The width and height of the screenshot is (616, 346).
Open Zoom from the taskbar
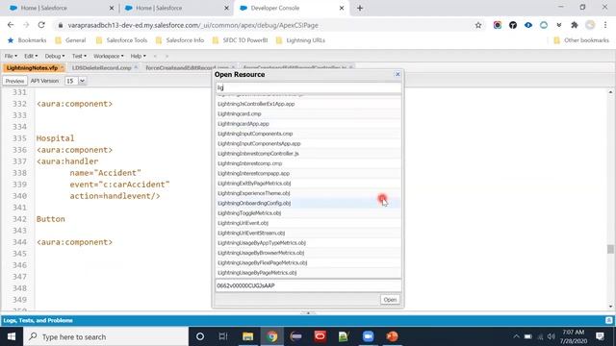coord(368,336)
